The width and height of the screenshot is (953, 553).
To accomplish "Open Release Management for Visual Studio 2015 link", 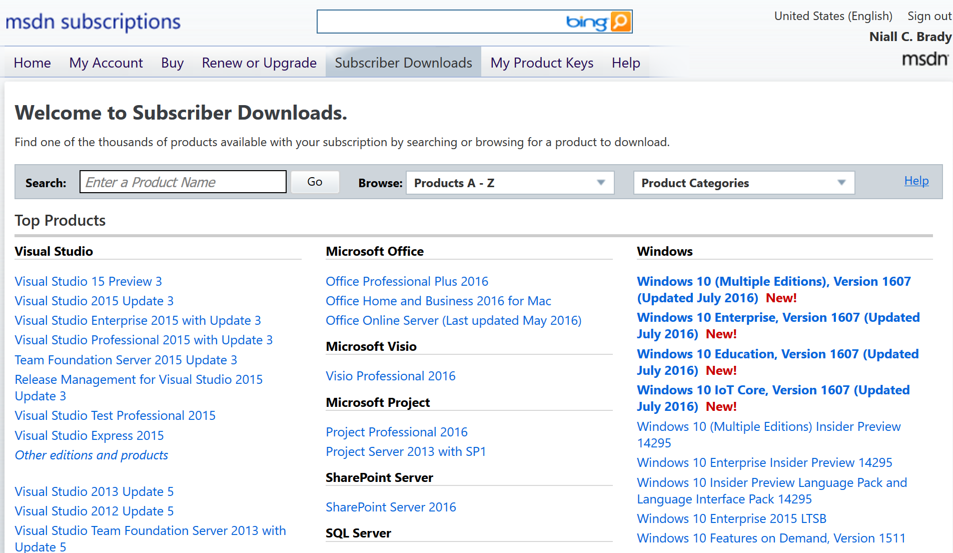I will point(139,387).
